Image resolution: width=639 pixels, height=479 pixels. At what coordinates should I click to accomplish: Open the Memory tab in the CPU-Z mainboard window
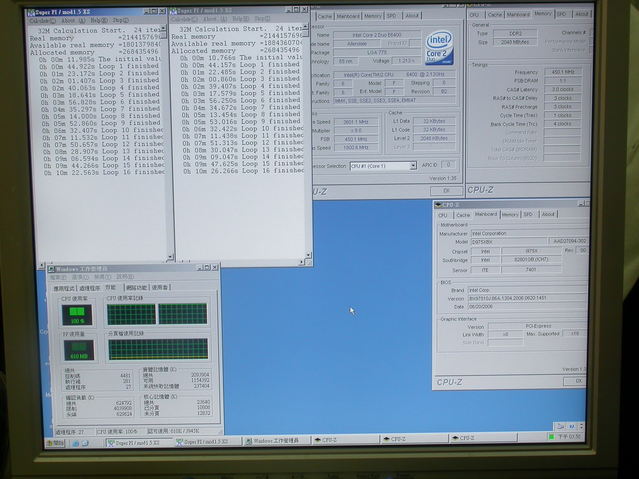click(x=510, y=215)
